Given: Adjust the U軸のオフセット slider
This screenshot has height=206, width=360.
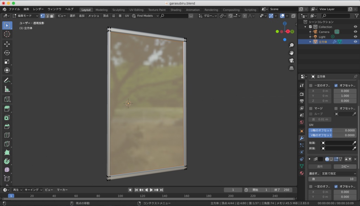Looking at the screenshot, I should click(333, 130).
